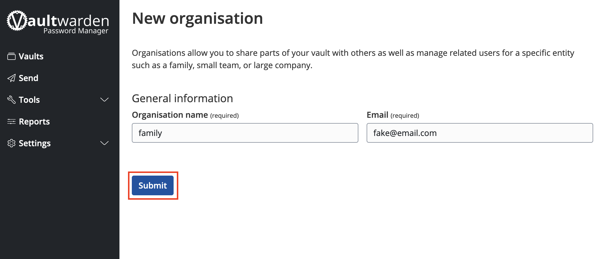Focus the Organisation name field containing 'family'
Viewport: 602px width, 259px height.
tap(245, 133)
